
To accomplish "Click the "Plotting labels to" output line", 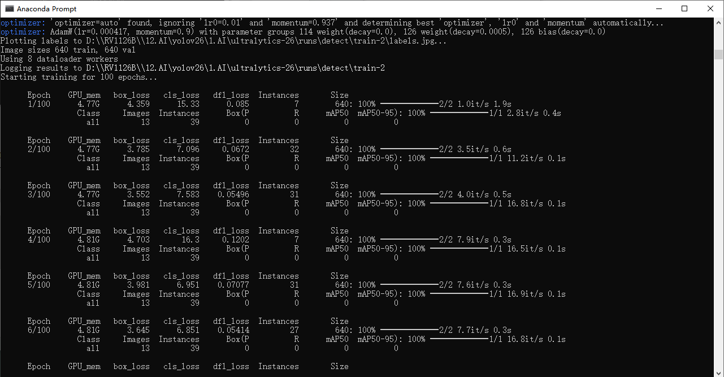I will pyautogui.click(x=224, y=41).
